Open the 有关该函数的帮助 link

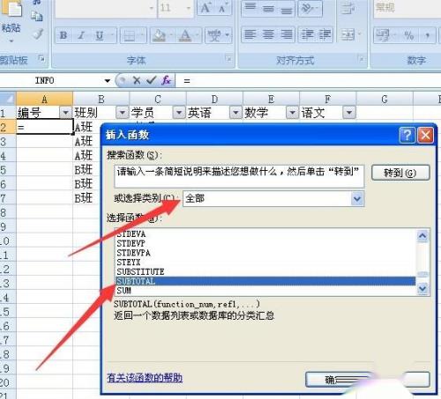coord(145,378)
